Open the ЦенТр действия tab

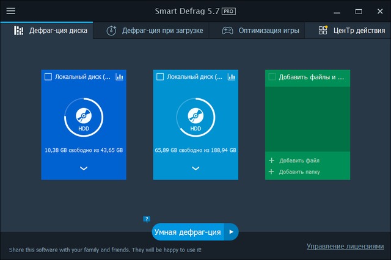coord(353,31)
